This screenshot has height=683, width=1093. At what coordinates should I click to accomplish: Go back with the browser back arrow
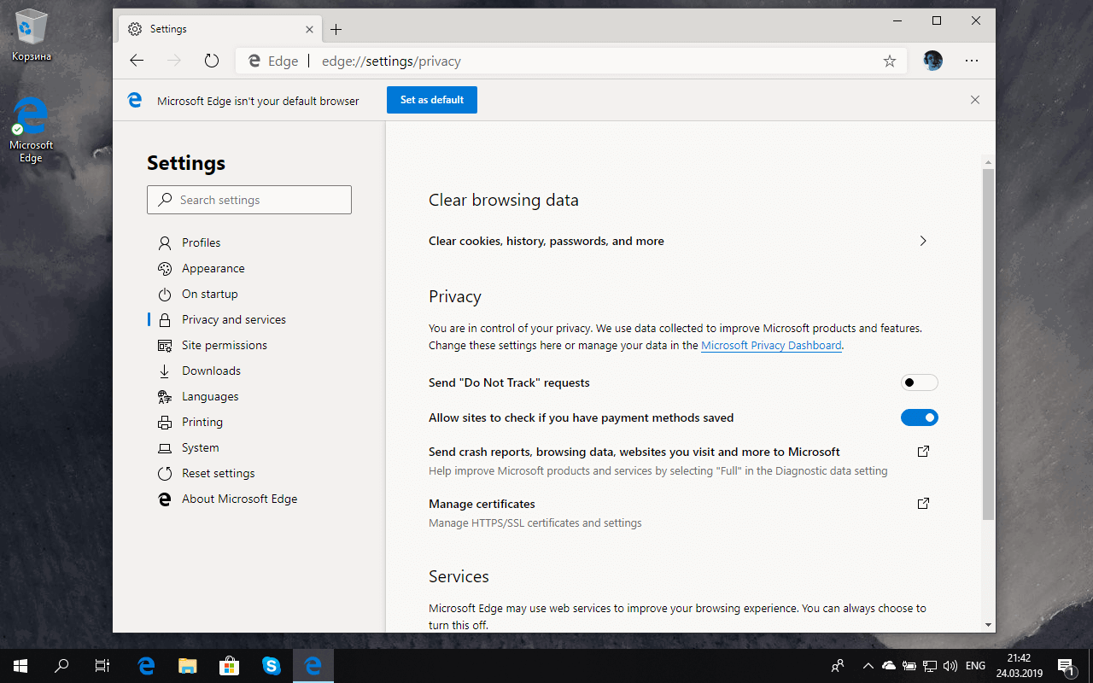pyautogui.click(x=137, y=61)
